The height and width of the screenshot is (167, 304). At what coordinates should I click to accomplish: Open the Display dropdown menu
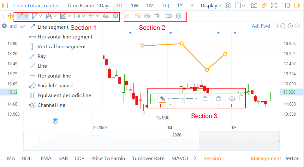pos(211,6)
